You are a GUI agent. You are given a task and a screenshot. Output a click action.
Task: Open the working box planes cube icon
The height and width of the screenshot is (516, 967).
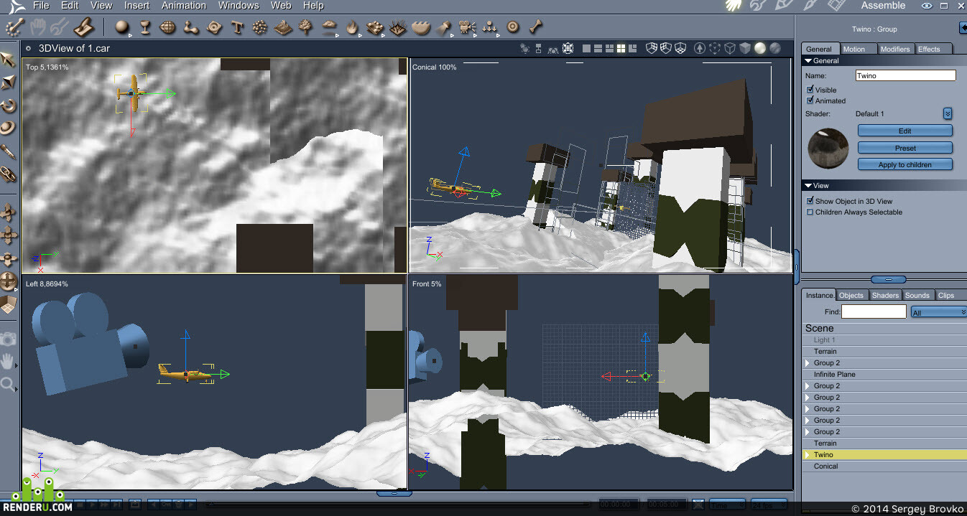click(8, 305)
